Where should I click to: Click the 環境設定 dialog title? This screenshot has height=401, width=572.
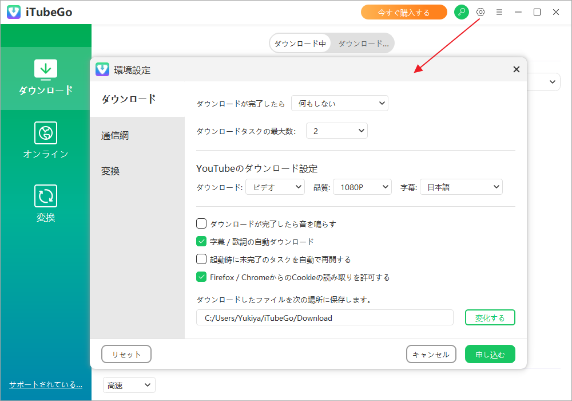tap(132, 70)
